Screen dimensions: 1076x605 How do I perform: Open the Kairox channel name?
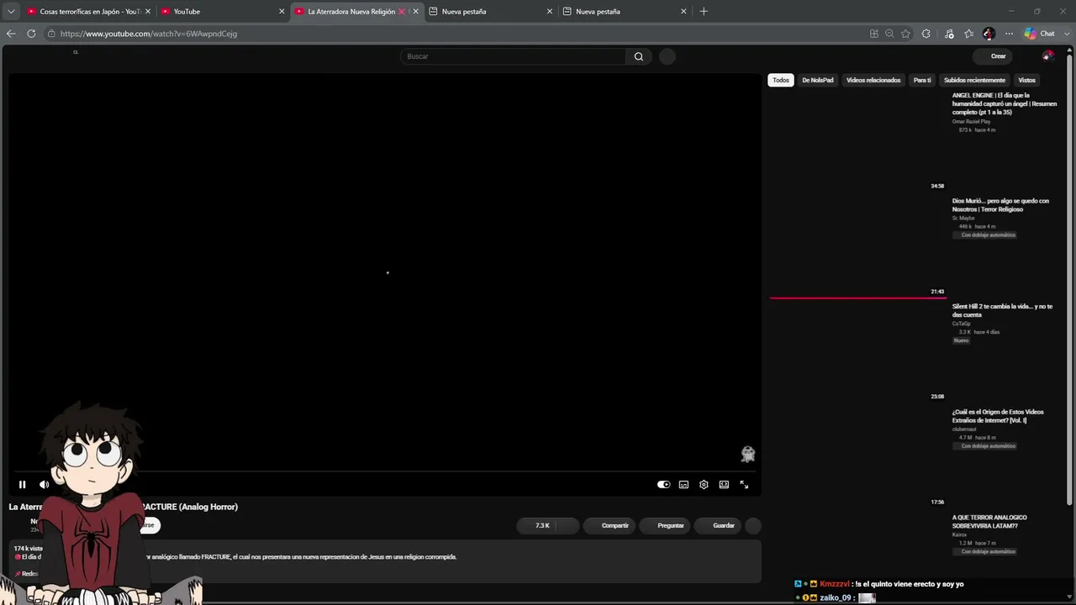(x=959, y=534)
